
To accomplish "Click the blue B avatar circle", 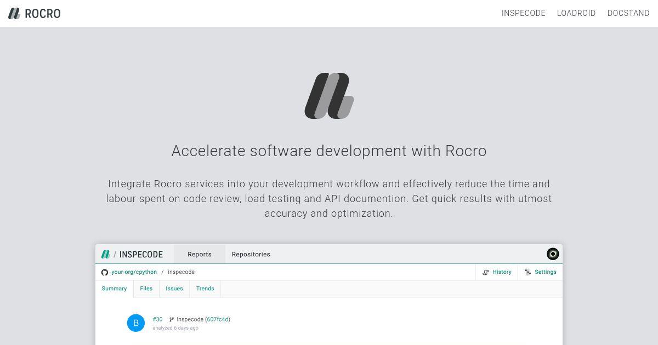I will click(136, 323).
